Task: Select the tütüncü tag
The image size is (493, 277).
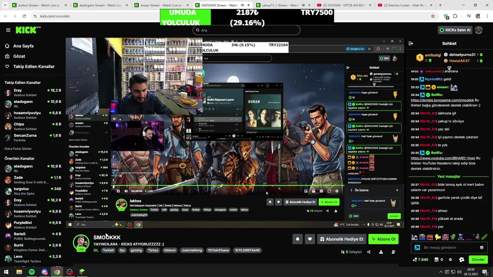Action: click(x=169, y=250)
